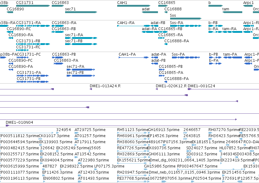259x183 pixels.
Task: Select the CAH1-PA protein label
Action: [x=127, y=54]
